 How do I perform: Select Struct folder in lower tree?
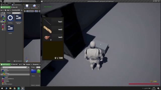(6, 76)
